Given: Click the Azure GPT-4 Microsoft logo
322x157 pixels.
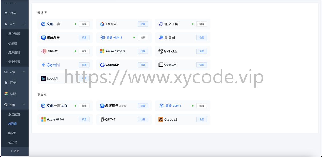Looking at the screenshot, I should click(x=43, y=119).
